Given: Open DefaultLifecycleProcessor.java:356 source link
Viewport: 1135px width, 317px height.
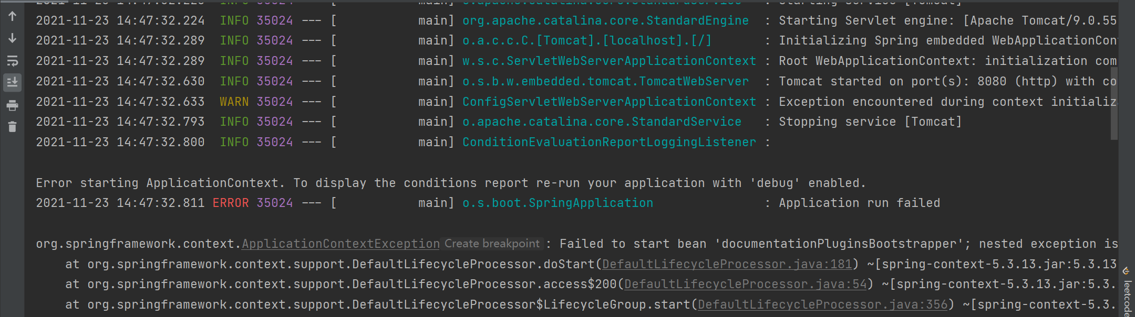Looking at the screenshot, I should click(822, 304).
